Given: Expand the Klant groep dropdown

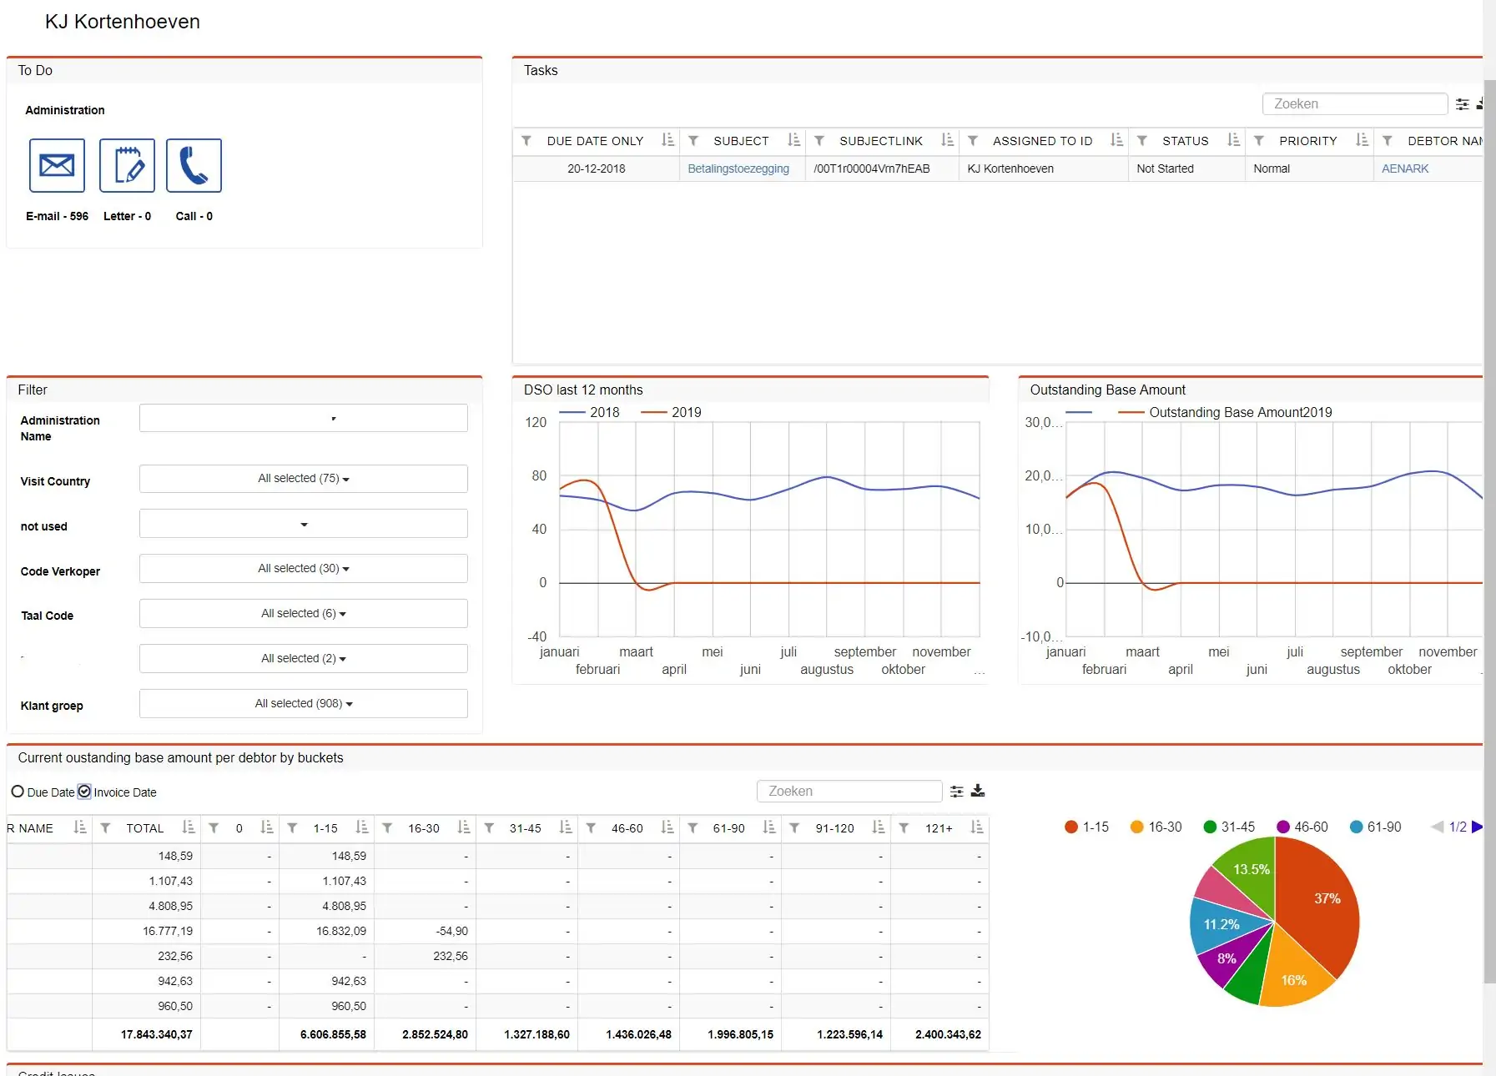Looking at the screenshot, I should (303, 704).
